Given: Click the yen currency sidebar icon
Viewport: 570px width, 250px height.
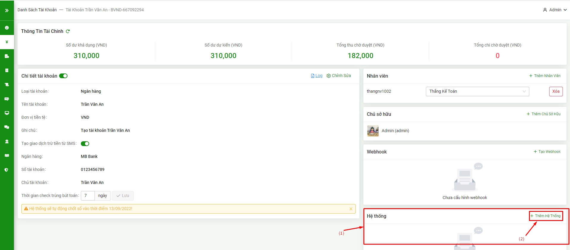Looking at the screenshot, I should 7,42.
